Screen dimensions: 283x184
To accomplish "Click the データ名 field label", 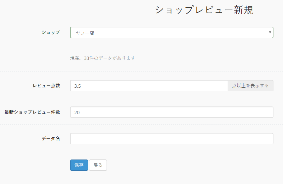I will [51, 139].
